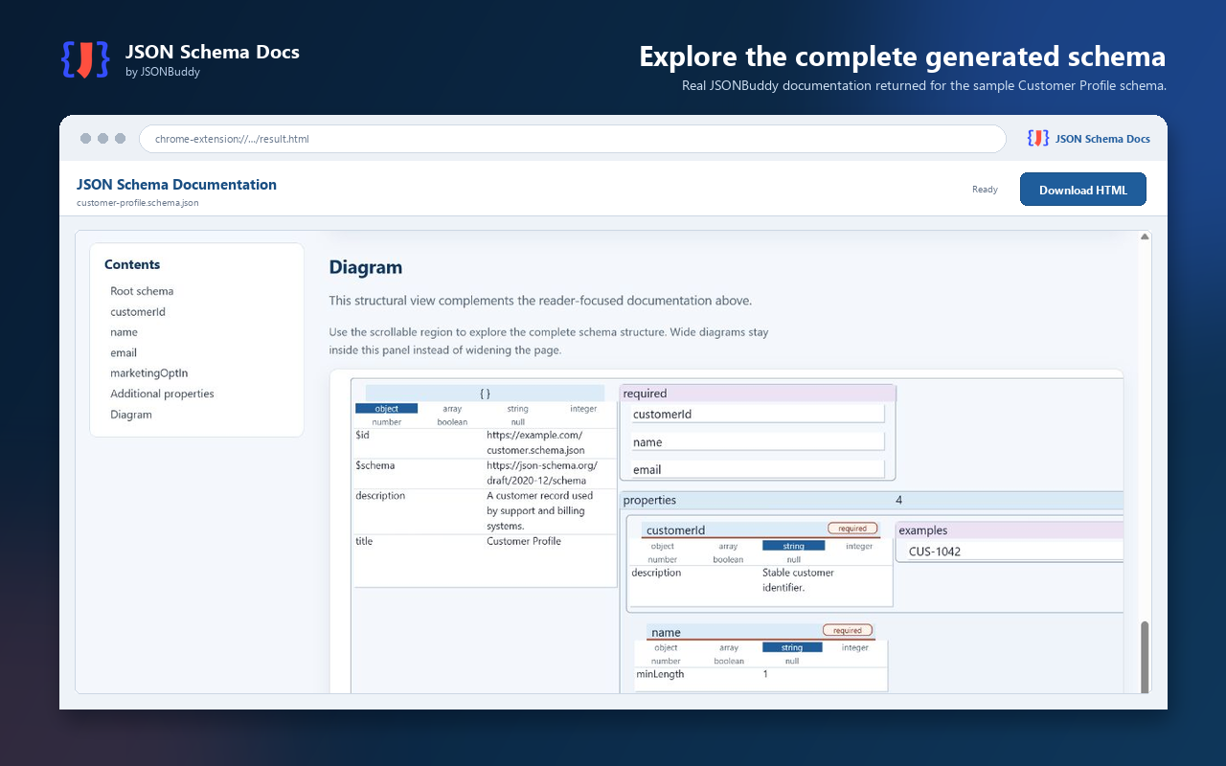Screen dimensions: 1226x766
Task: Click the name property node title
Action: point(666,633)
